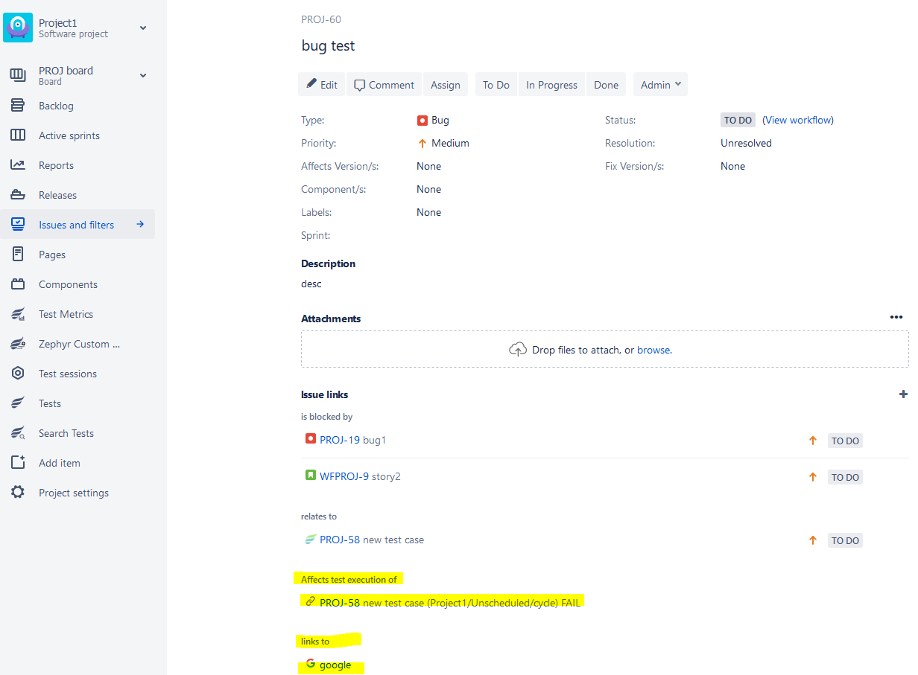Image resolution: width=918 pixels, height=675 pixels.
Task: Expand the Project1 project switcher chevron
Action: pos(143,28)
